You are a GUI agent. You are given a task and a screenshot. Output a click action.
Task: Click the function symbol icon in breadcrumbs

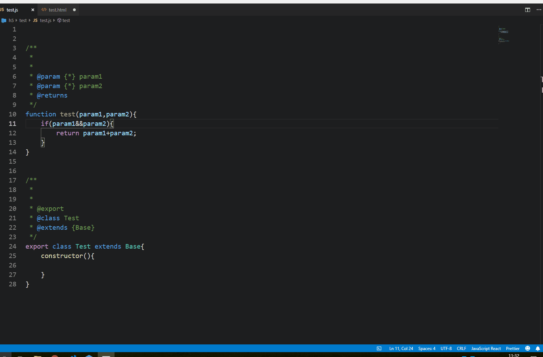[x=59, y=21]
